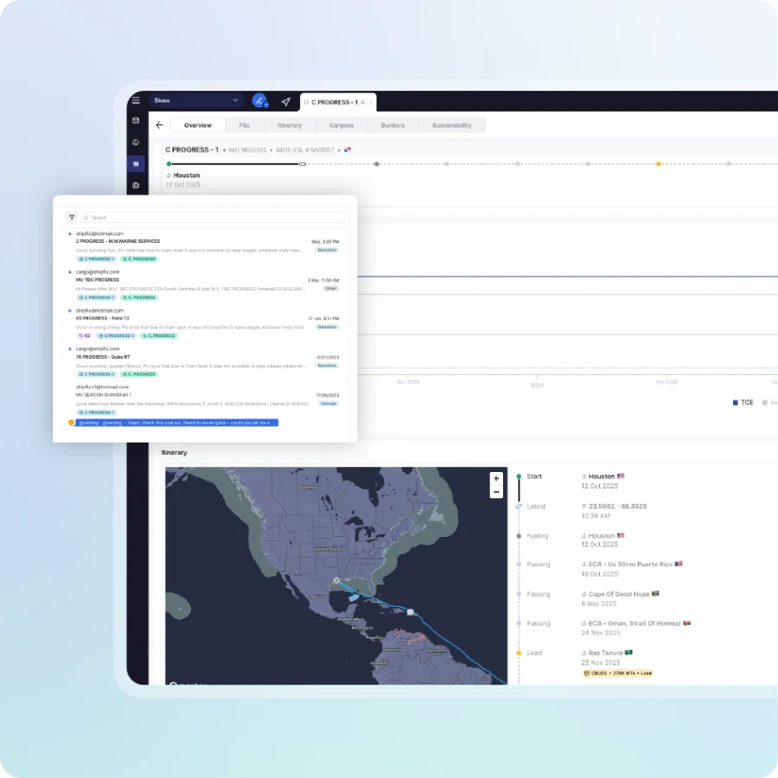Switch to the Itinerary tab
The height and width of the screenshot is (778, 778).
point(290,125)
